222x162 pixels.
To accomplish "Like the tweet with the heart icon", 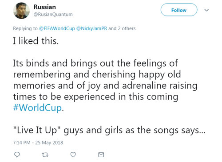I will tap(73, 154).
